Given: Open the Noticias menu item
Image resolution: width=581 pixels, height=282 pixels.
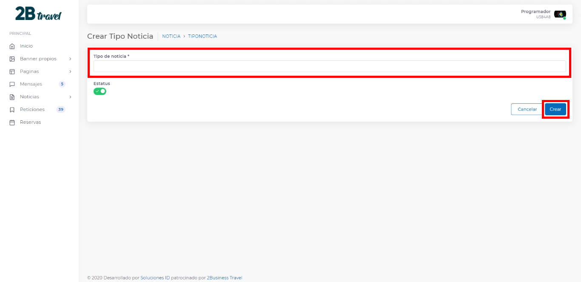Looking at the screenshot, I should click(x=29, y=97).
